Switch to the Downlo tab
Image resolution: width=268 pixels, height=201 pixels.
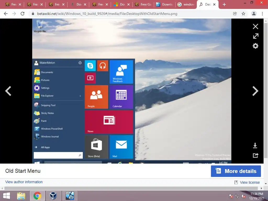[165, 4]
